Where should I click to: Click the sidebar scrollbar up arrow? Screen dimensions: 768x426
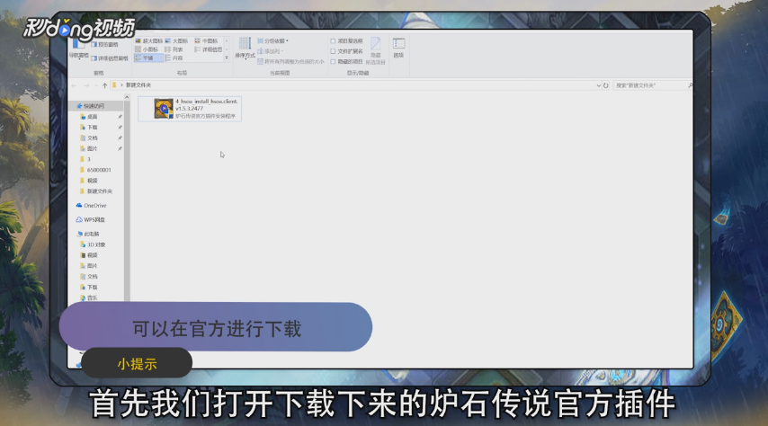click(x=127, y=97)
